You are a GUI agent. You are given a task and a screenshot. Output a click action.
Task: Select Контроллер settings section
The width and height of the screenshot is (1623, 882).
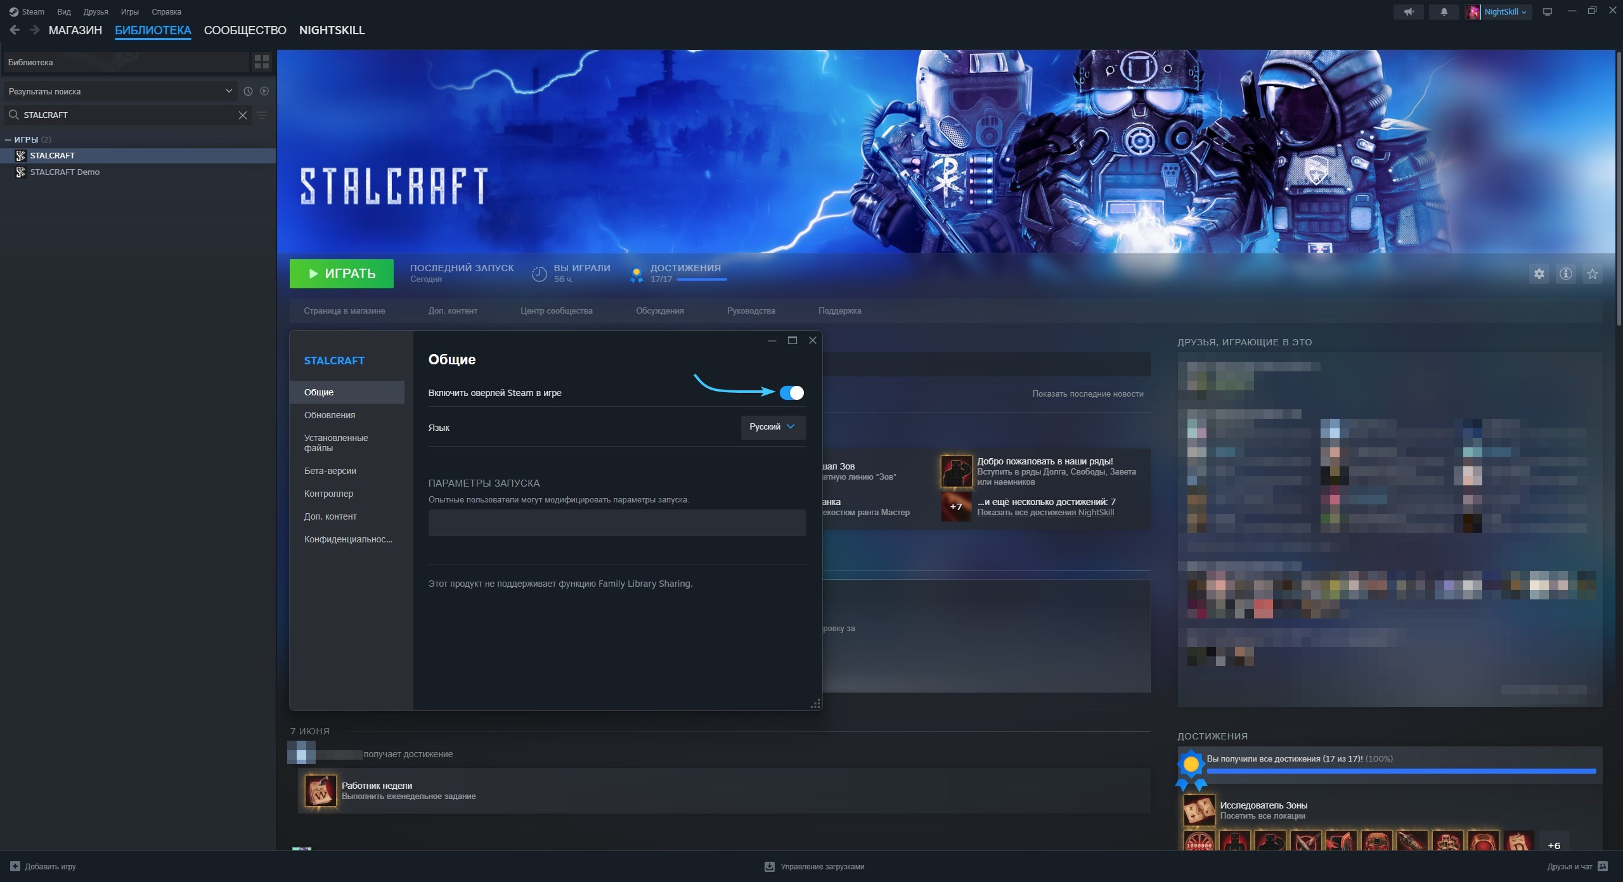[347, 494]
